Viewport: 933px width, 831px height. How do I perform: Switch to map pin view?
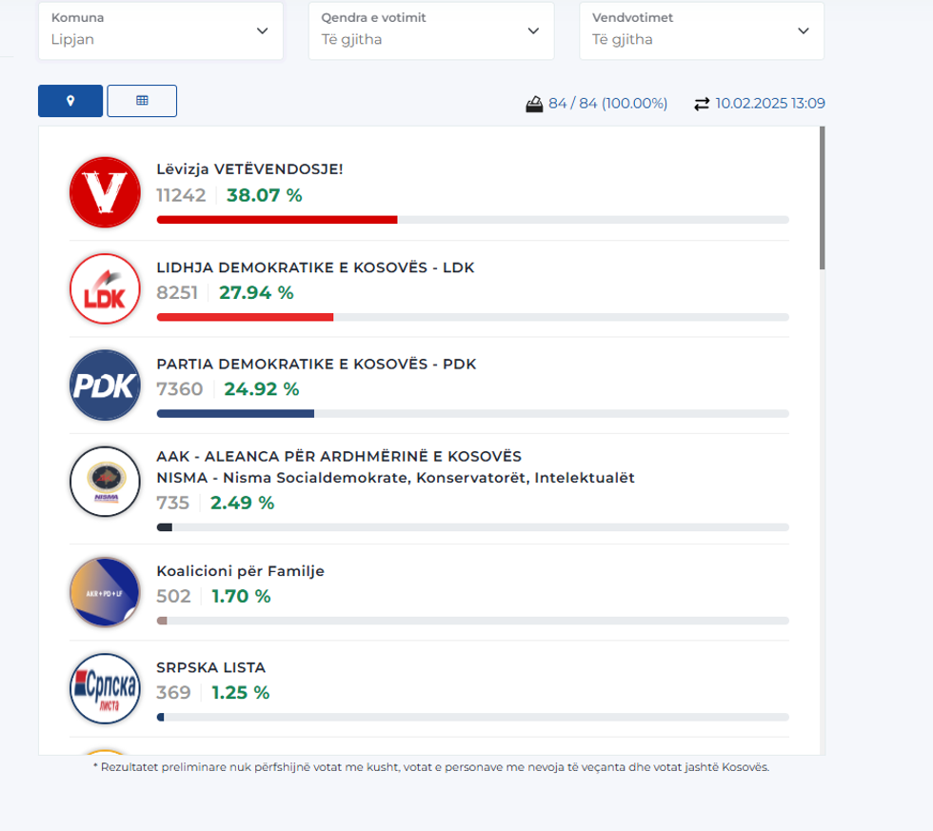[70, 101]
